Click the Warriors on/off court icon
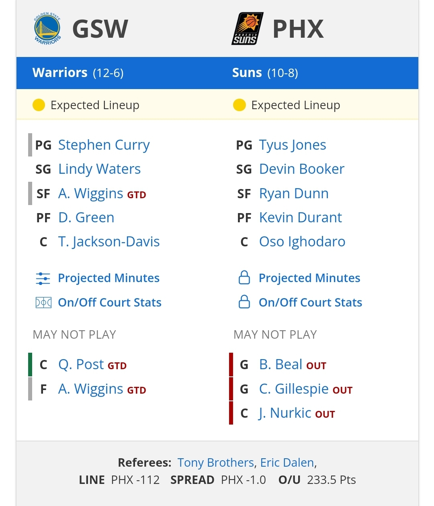Image resolution: width=434 pixels, height=506 pixels. 43,302
